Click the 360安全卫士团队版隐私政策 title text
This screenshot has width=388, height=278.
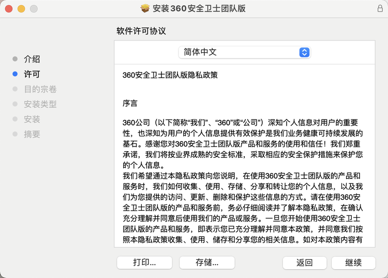170,75
